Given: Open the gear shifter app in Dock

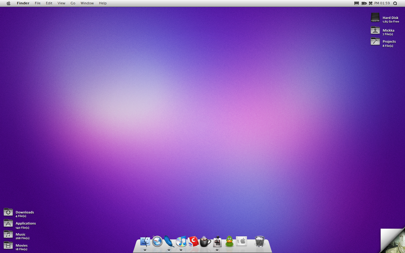Looking at the screenshot, I should (x=217, y=242).
